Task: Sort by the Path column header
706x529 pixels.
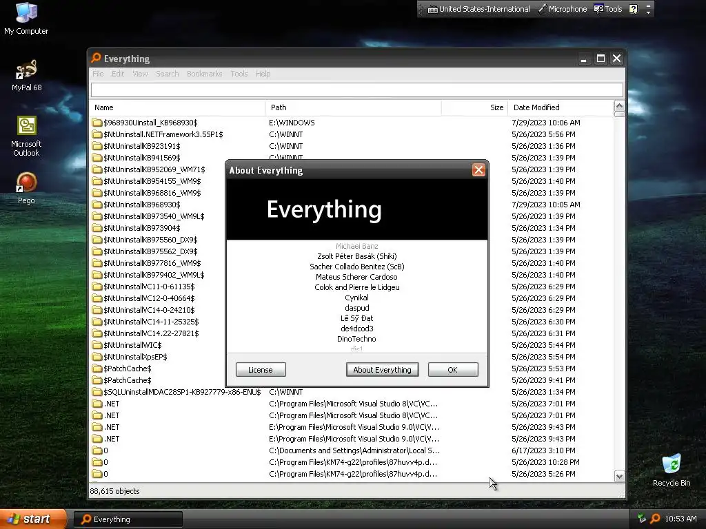Action: (353, 107)
